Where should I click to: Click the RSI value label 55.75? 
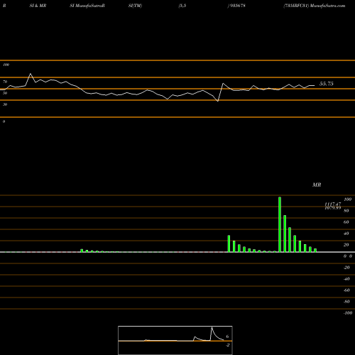point(327,84)
